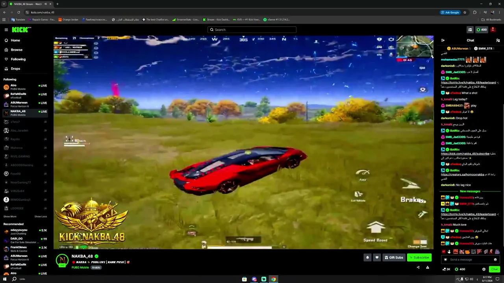
Task: Open the kick.com/nakba_48/subscribe chat link
Action: pyautogui.click(x=465, y=154)
